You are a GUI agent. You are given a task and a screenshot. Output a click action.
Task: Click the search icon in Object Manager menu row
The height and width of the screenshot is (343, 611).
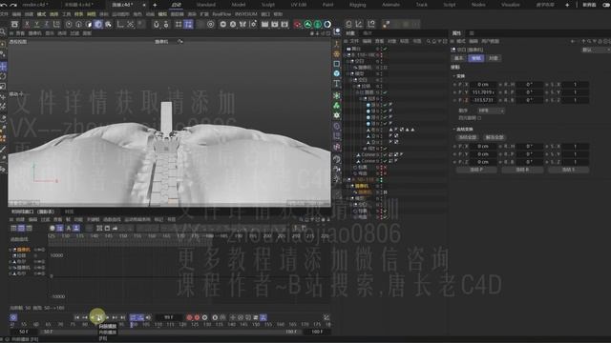pyautogui.click(x=429, y=41)
